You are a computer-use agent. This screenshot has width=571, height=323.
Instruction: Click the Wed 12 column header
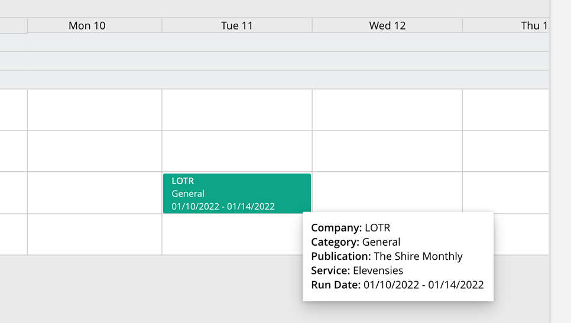387,25
